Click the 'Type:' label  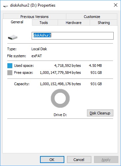pyautogui.click(x=12, y=49)
